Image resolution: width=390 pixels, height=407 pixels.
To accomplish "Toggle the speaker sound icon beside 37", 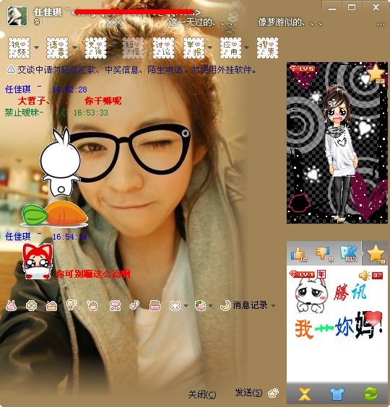I will click(x=365, y=275).
